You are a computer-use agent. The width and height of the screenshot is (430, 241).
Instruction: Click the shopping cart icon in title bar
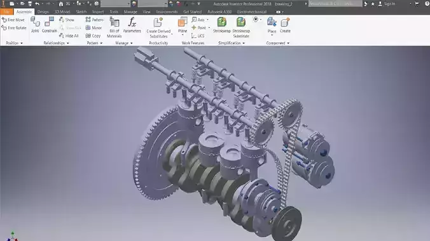point(417,4)
